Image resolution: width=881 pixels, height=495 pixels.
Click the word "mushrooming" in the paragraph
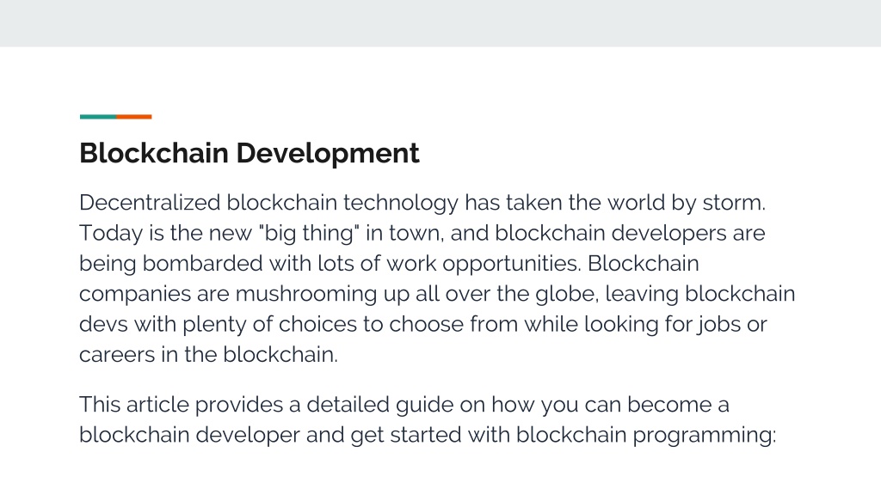pyautogui.click(x=305, y=294)
